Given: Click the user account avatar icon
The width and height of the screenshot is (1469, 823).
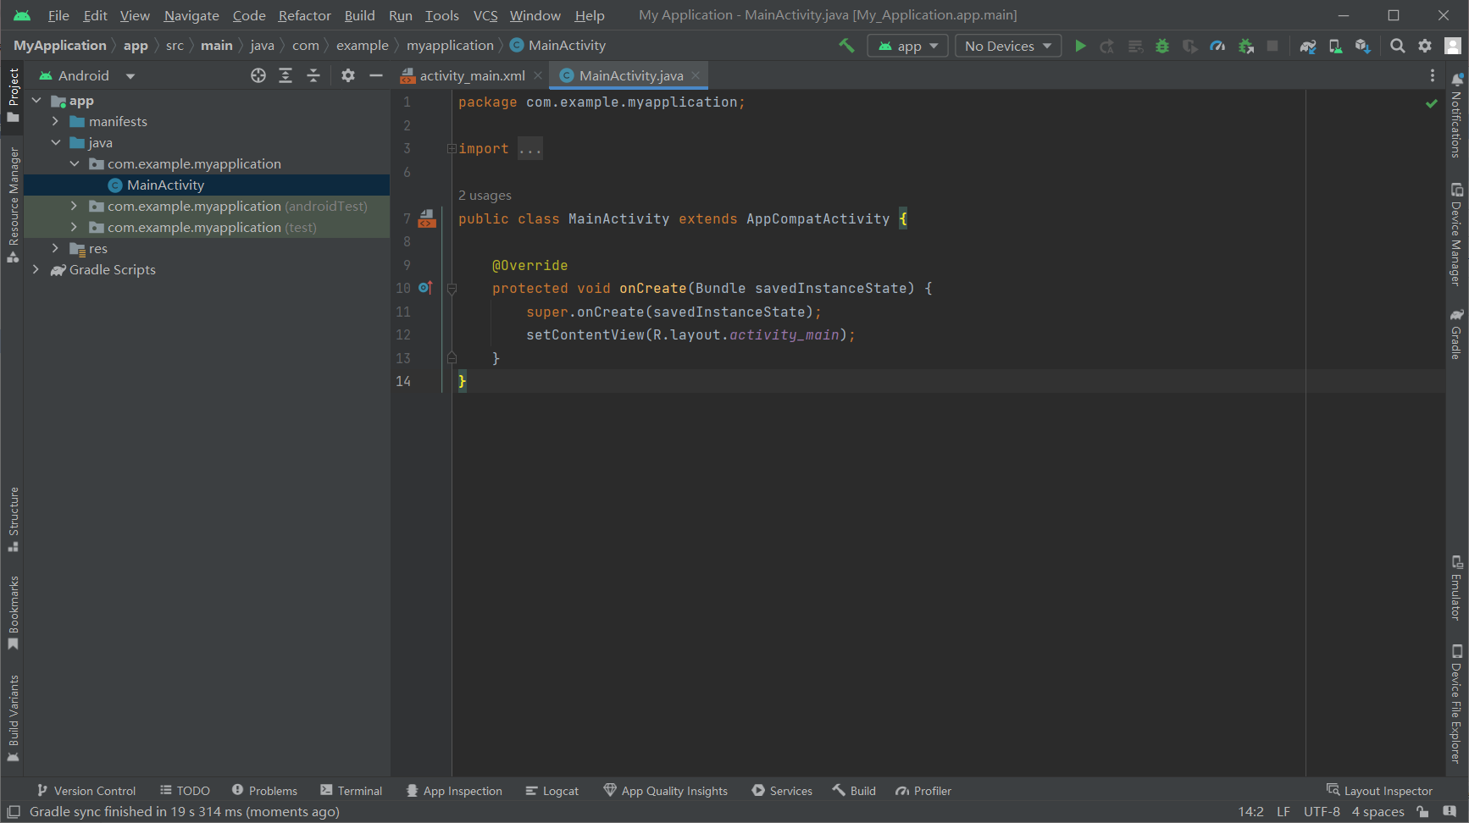Looking at the screenshot, I should tap(1453, 46).
